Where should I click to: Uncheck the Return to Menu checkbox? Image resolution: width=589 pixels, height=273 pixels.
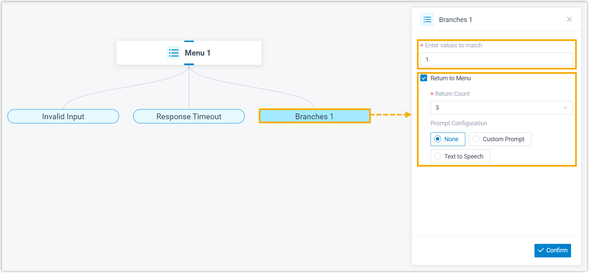(424, 78)
